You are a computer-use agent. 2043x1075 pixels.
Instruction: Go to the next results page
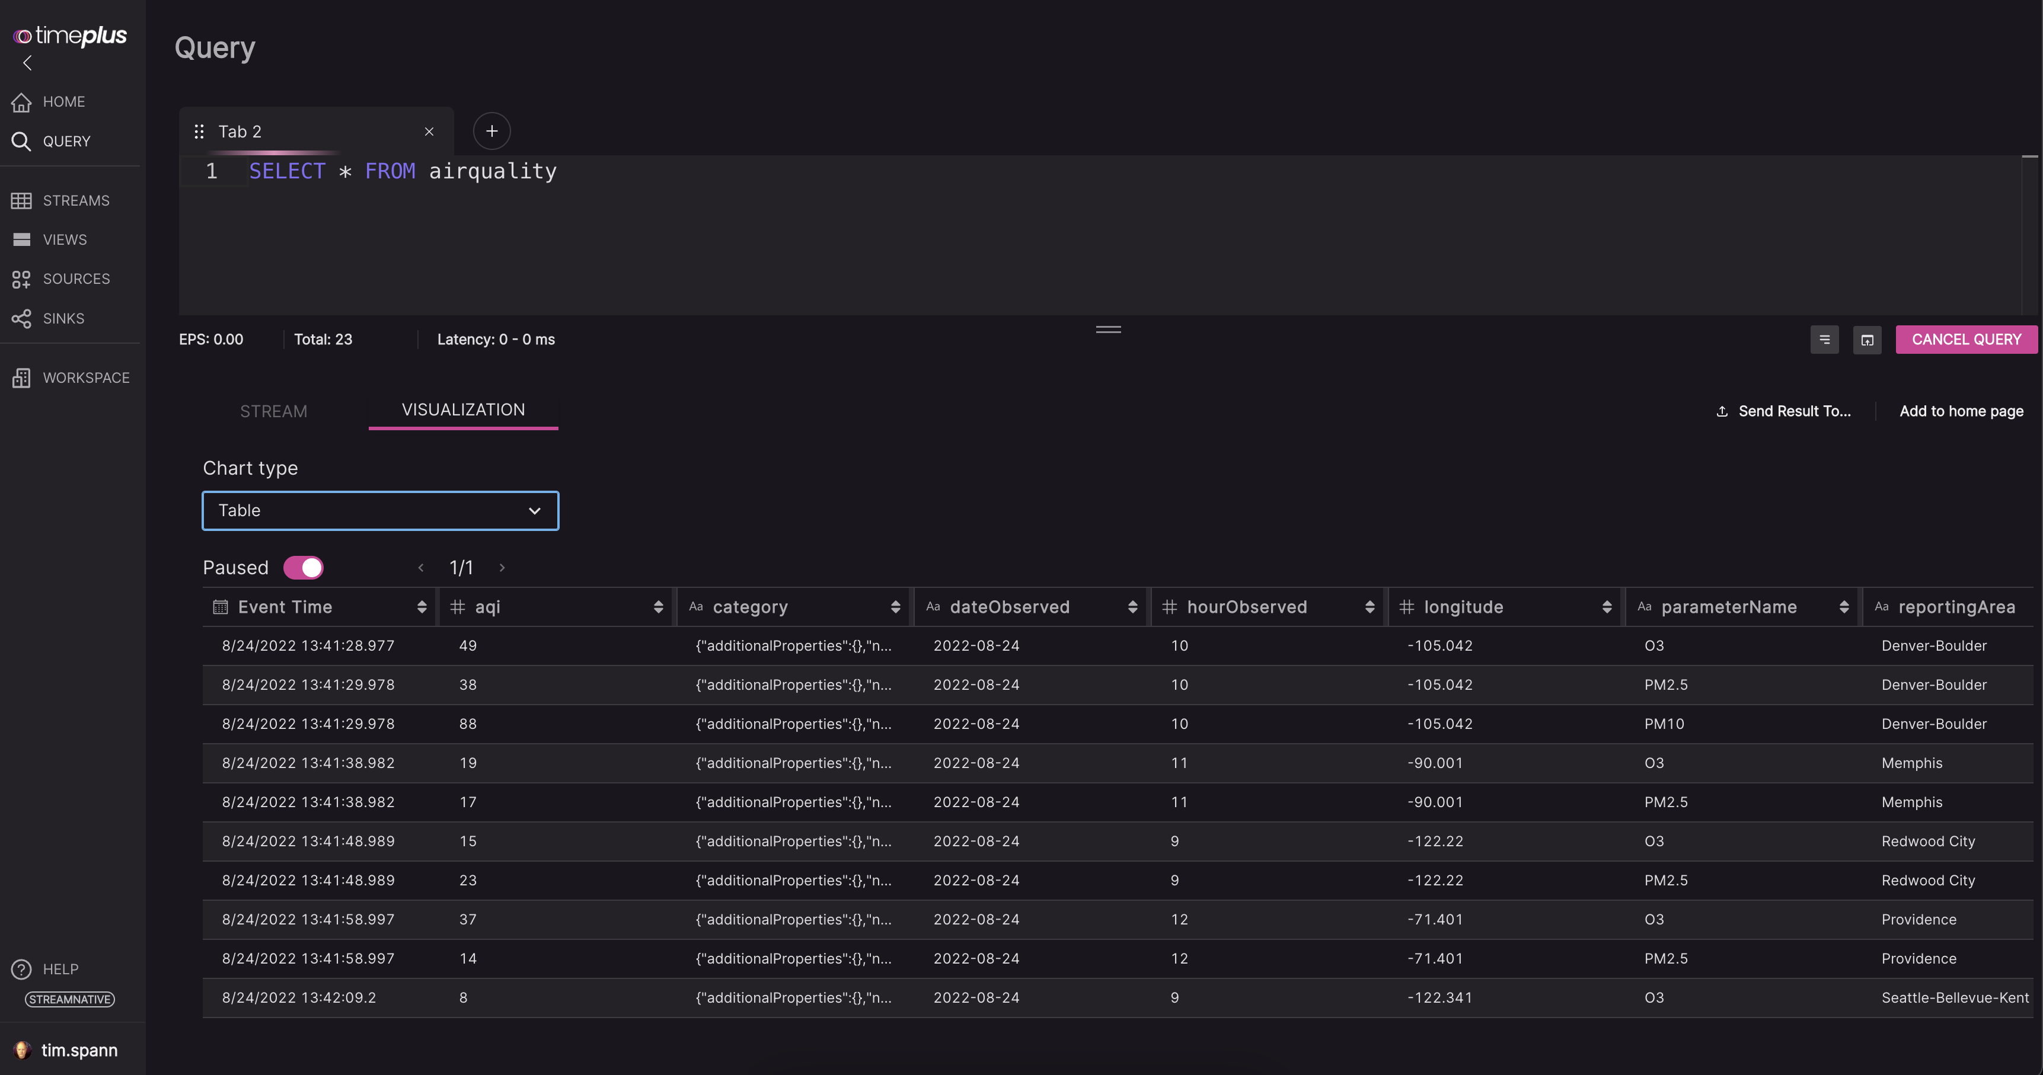(x=502, y=568)
